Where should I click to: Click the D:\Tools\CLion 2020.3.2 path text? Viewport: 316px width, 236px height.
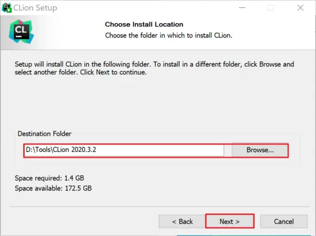coord(61,150)
